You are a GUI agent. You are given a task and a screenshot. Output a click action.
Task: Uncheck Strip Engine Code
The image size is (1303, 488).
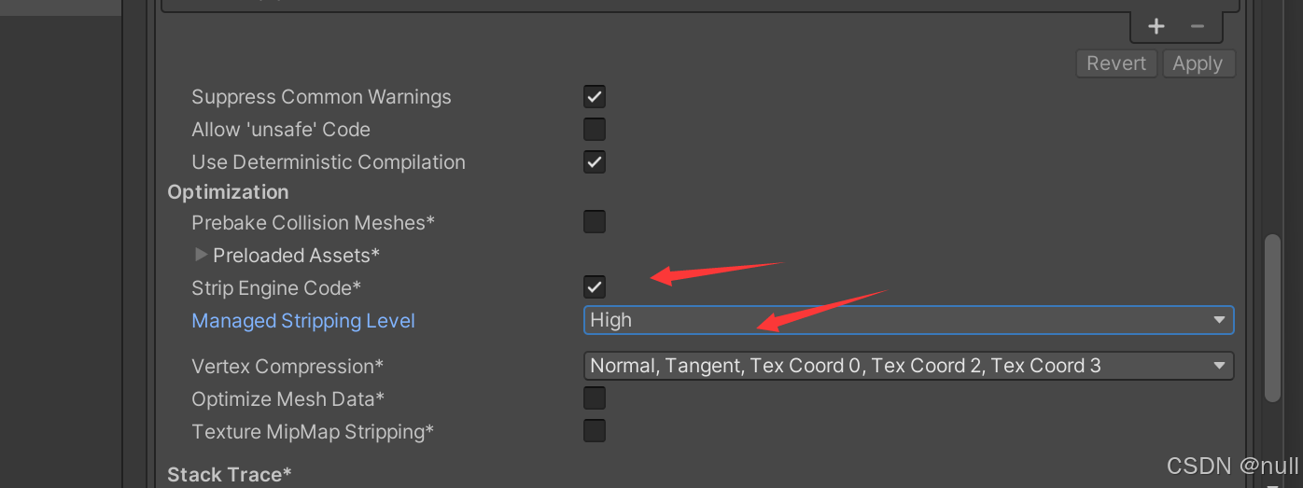[595, 287]
